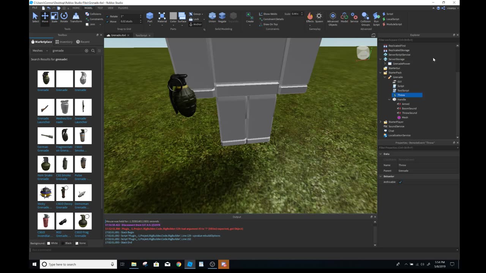Pick the Scale tool

coord(54,17)
